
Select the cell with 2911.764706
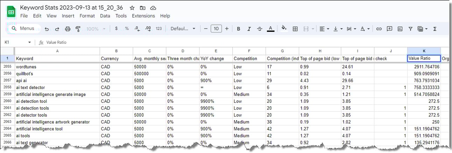[424, 67]
